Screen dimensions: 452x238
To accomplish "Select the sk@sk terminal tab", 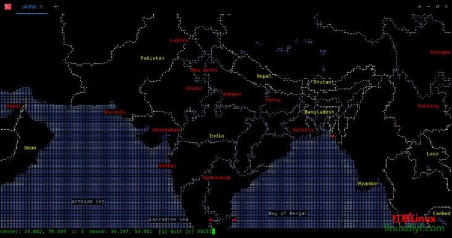I will 30,6.
